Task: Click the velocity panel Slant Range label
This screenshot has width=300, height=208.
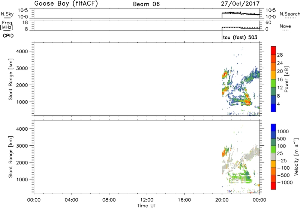Action: tap(10, 157)
